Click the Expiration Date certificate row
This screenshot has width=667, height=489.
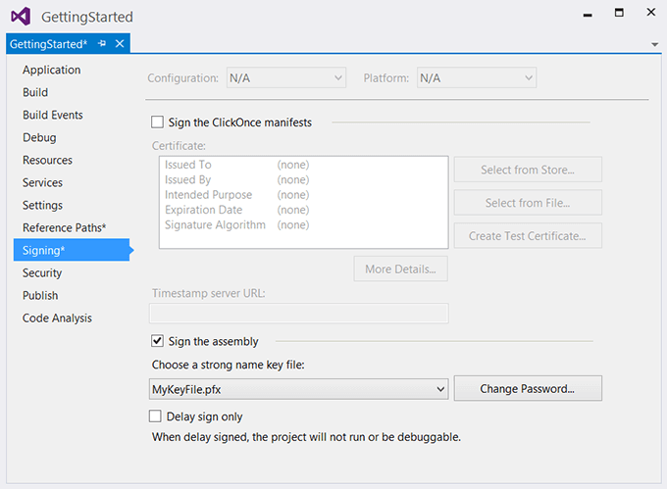point(237,210)
